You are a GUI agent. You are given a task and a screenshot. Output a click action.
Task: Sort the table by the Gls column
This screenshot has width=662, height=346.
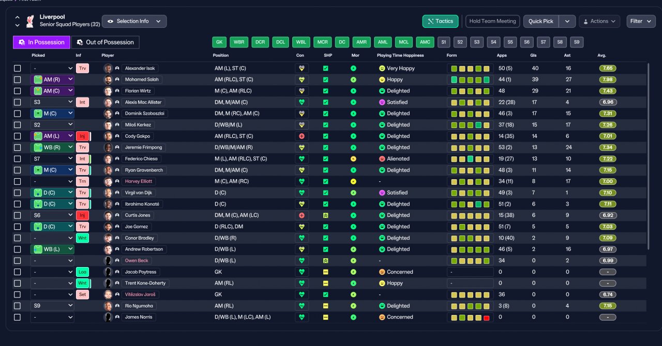pos(533,55)
